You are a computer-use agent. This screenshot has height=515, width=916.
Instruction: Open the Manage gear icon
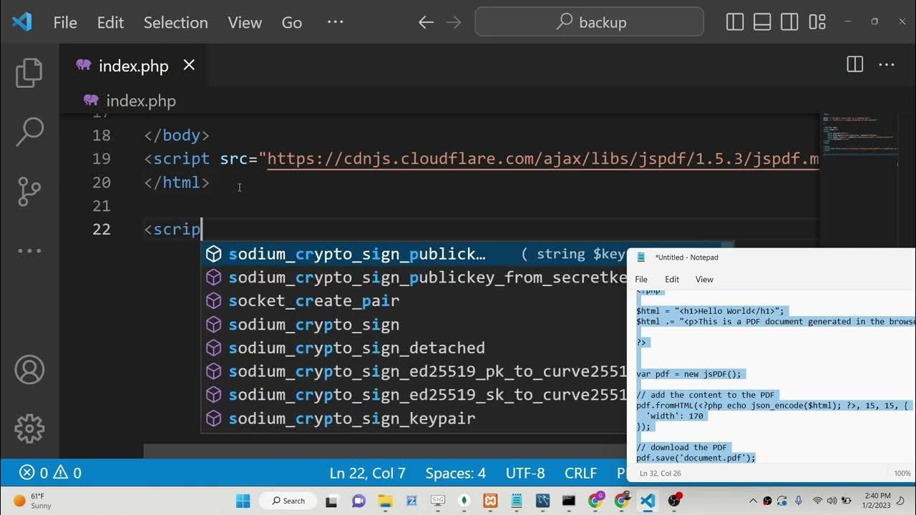(x=29, y=428)
